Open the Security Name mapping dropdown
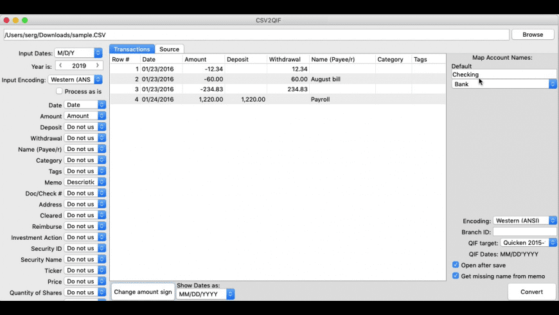Viewport: 559px width, 315px height. tap(85, 259)
